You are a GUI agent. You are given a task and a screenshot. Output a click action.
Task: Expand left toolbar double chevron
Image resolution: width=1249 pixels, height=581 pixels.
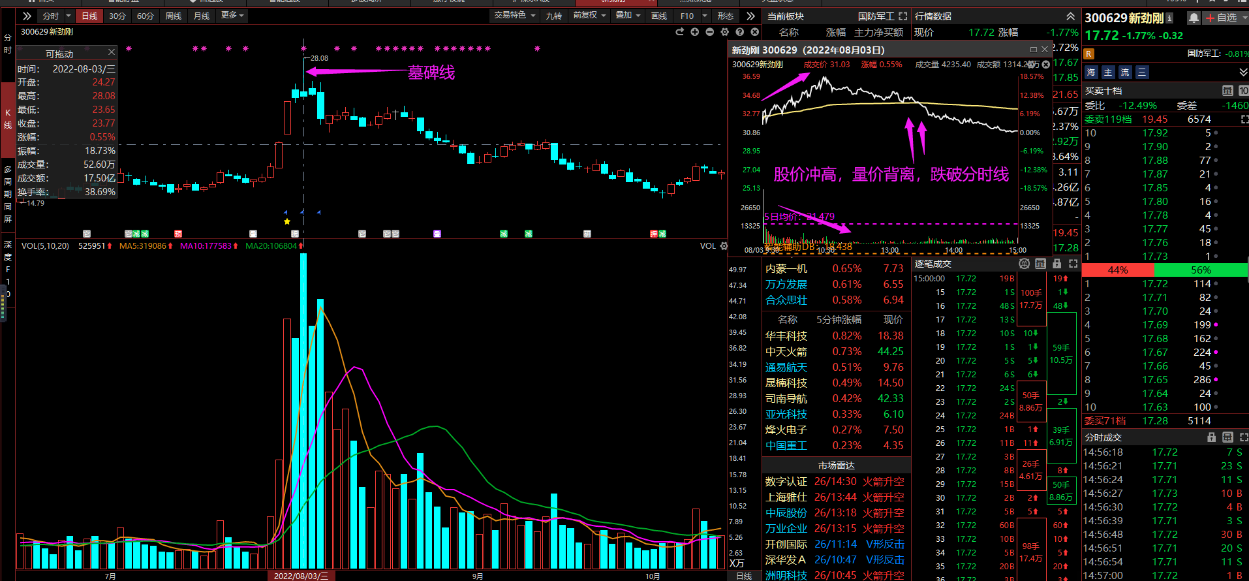27,16
